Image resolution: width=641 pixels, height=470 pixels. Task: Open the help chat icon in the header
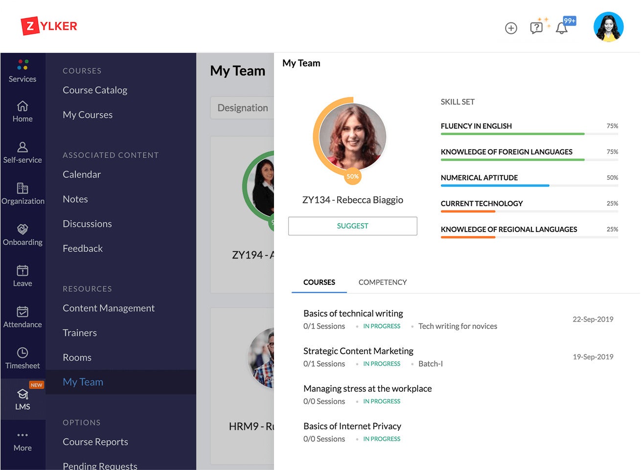pos(536,28)
